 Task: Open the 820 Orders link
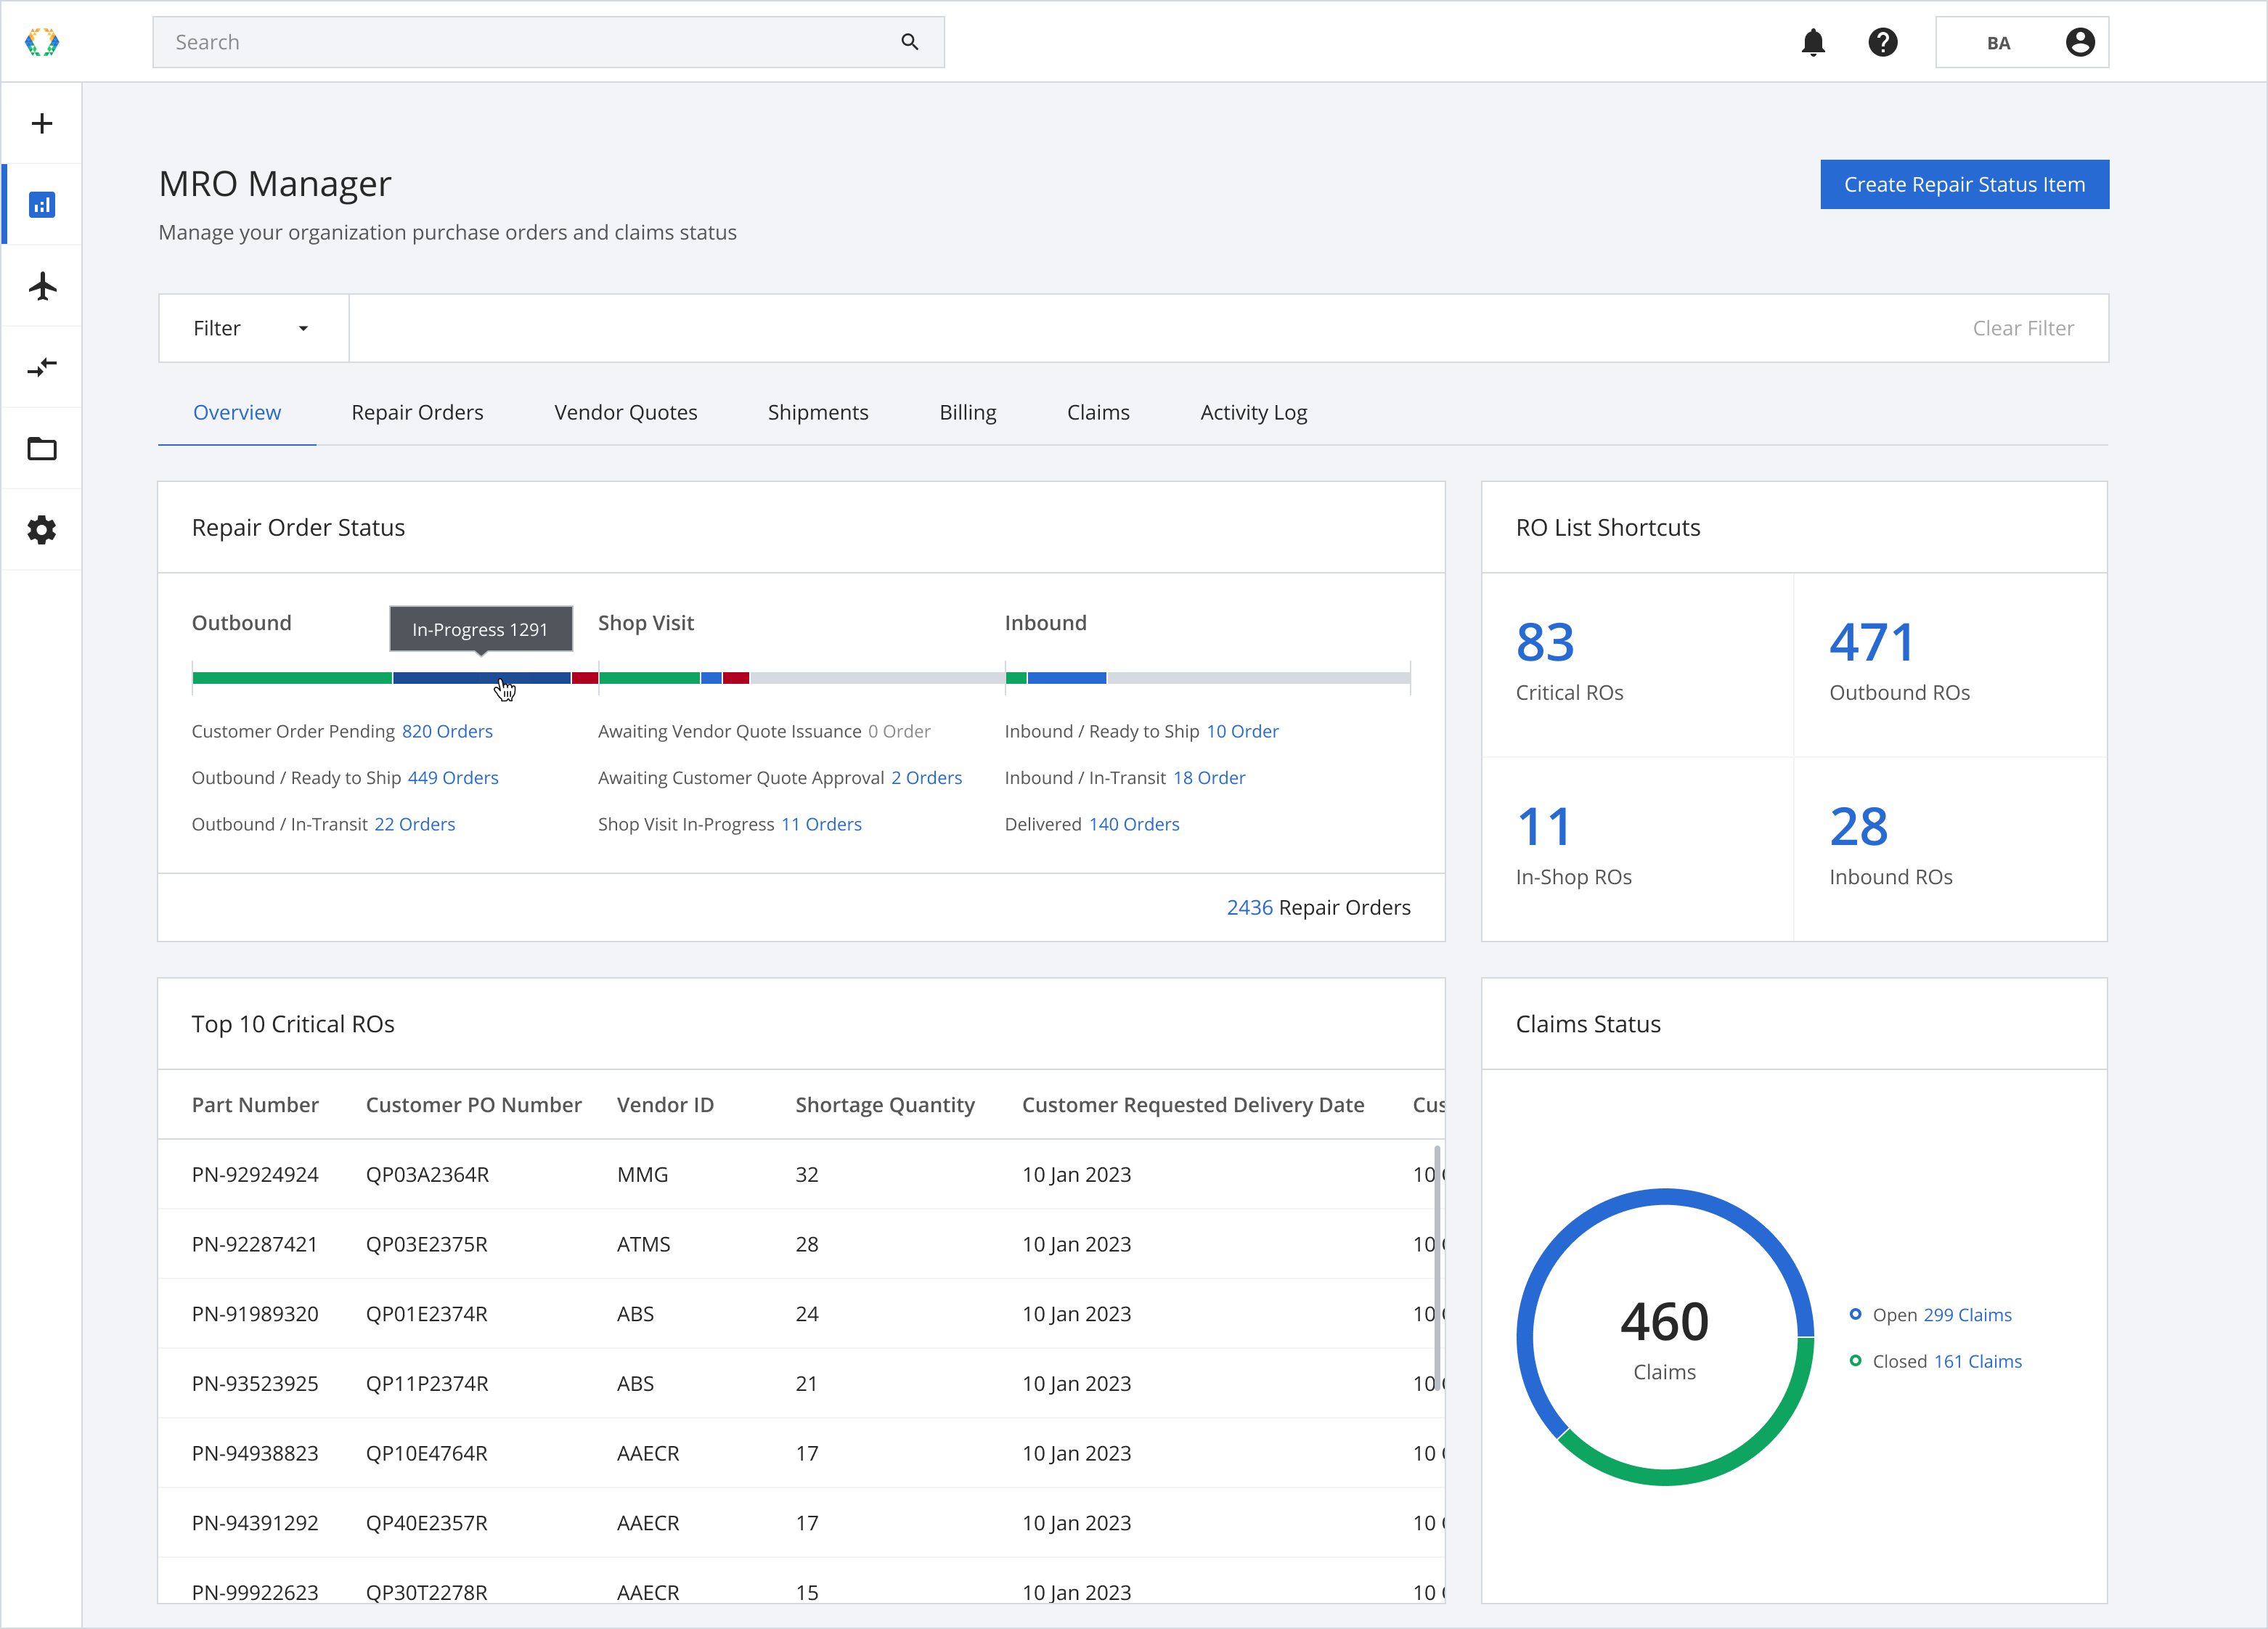pos(447,731)
